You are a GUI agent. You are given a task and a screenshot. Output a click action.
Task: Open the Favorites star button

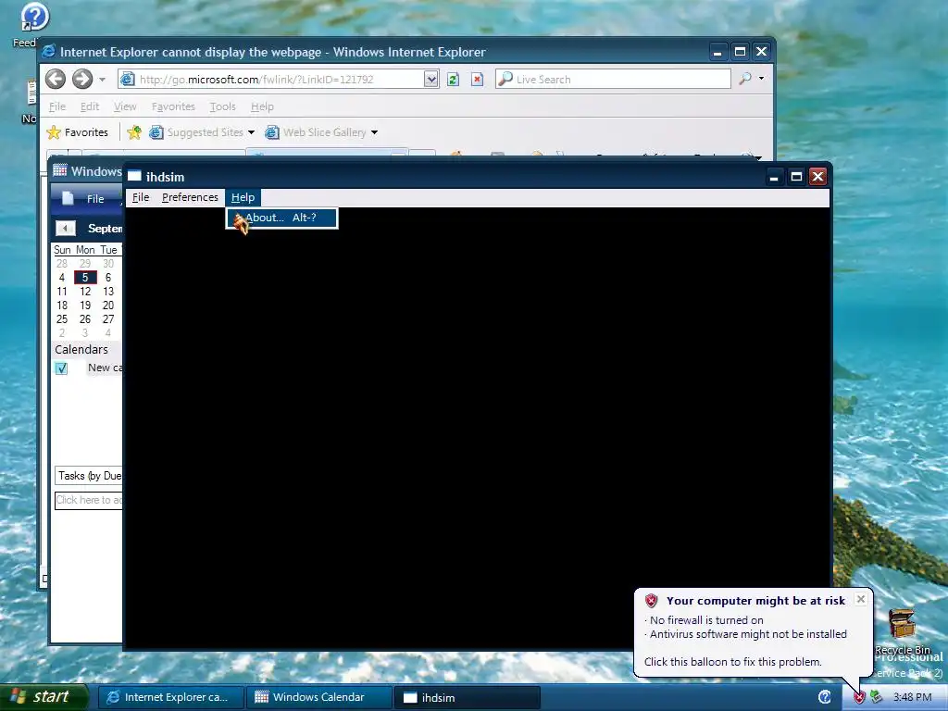pos(78,132)
